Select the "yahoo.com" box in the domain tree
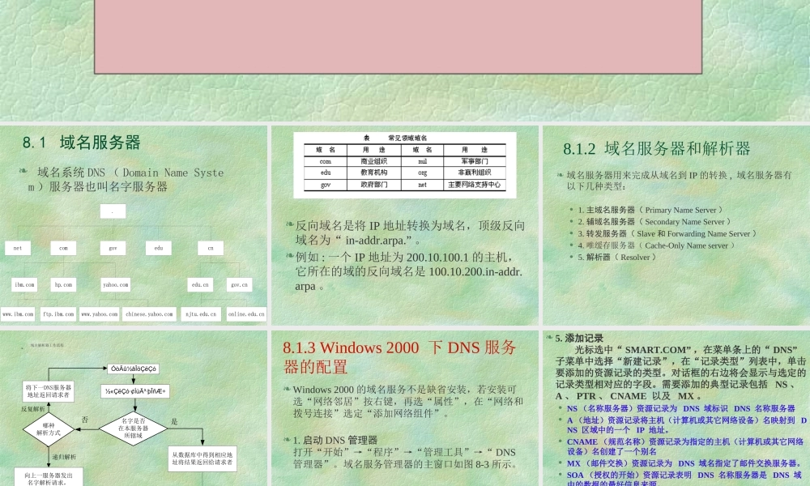This screenshot has width=810, height=486. pyautogui.click(x=115, y=284)
